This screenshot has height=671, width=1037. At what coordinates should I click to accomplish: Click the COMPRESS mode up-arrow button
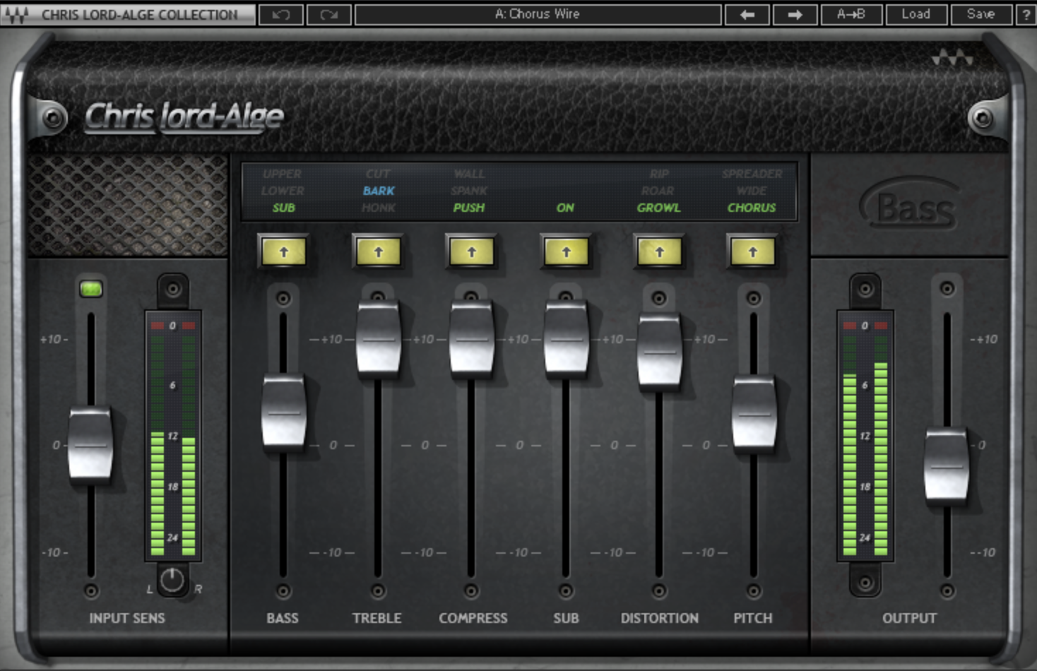(471, 252)
